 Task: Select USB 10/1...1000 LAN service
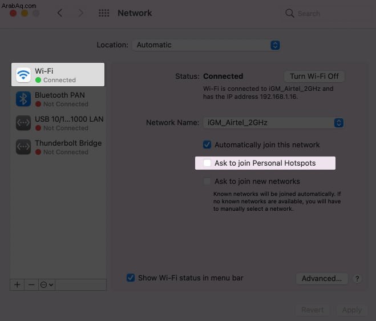pyautogui.click(x=58, y=123)
